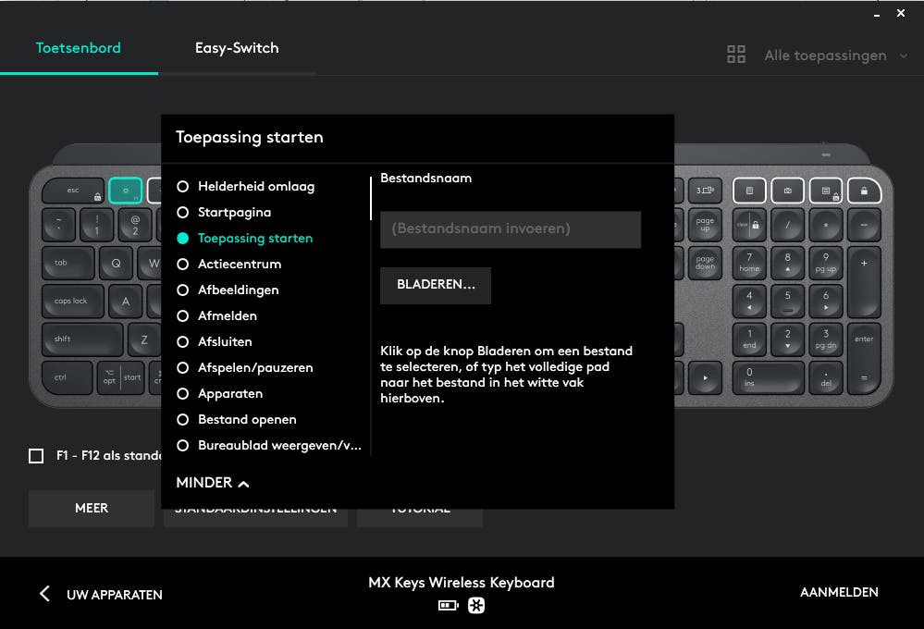Click the context menu key with lock
This screenshot has width=924, height=629.
click(826, 191)
